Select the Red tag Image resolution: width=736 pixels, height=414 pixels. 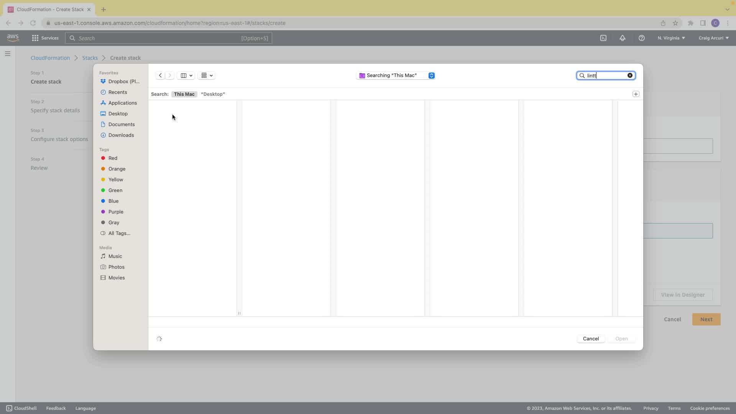pos(113,158)
